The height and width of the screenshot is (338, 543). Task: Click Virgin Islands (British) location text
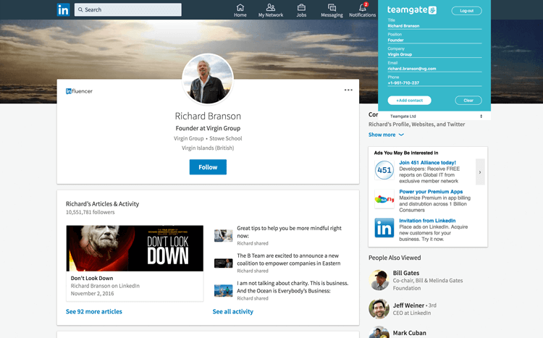pyautogui.click(x=208, y=148)
